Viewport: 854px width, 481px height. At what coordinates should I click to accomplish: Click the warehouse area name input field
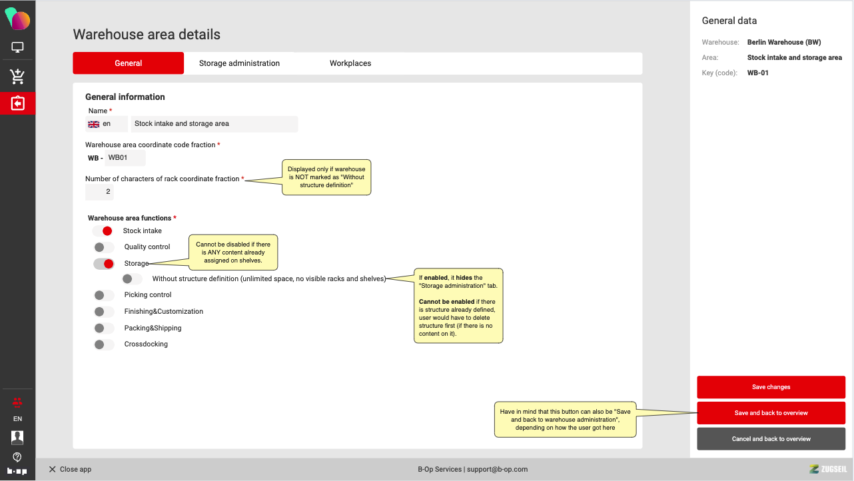click(x=214, y=124)
